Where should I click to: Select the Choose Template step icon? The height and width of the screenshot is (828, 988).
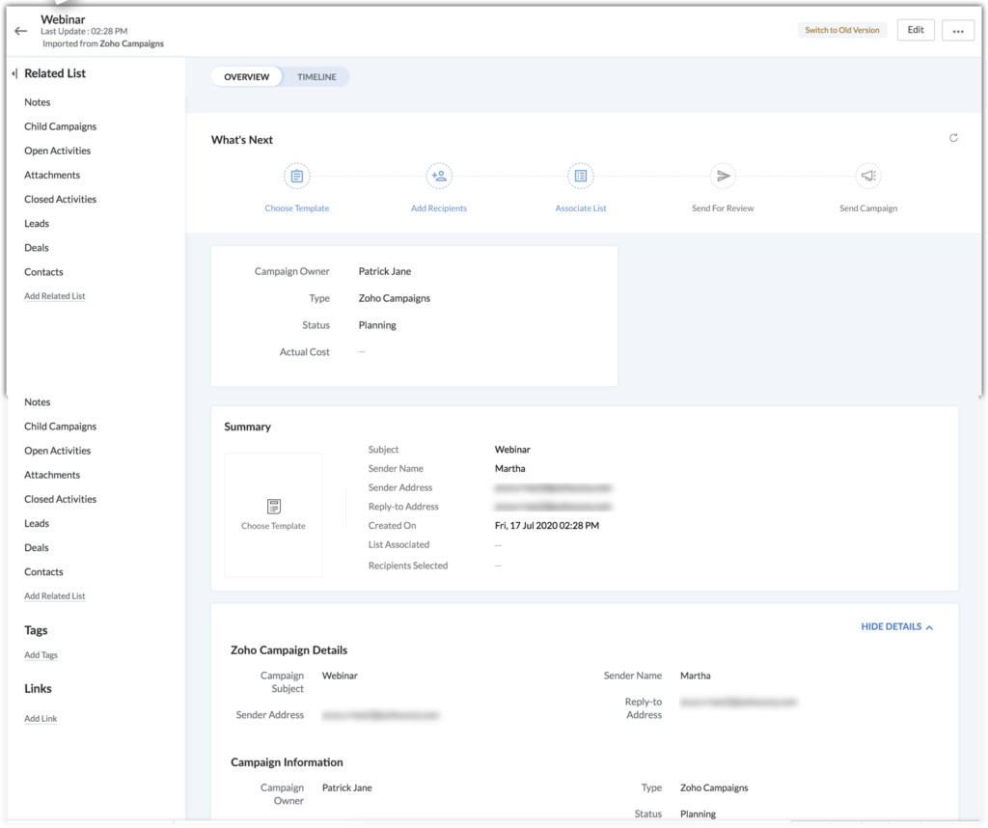[x=296, y=176]
